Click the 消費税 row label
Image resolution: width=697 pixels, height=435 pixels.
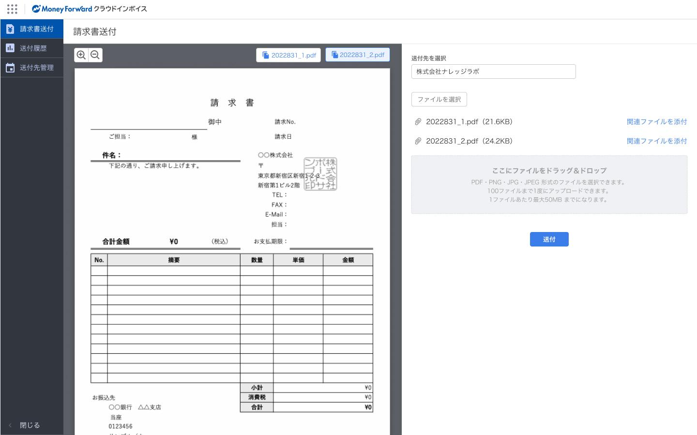coord(257,397)
